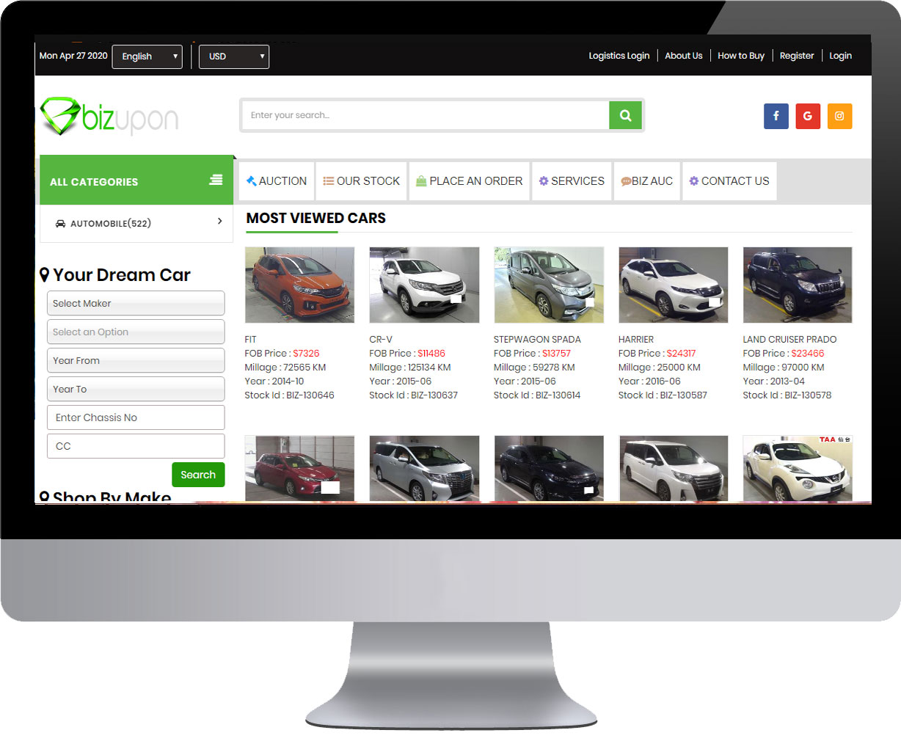Open the Year To dropdown
The height and width of the screenshot is (741, 901).
click(x=136, y=389)
